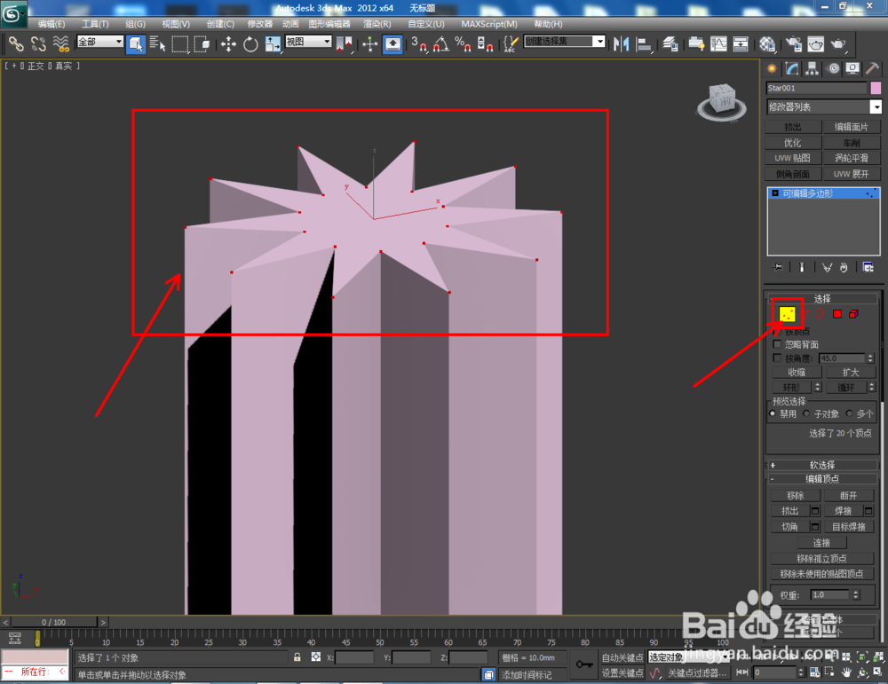The height and width of the screenshot is (684, 888).
Task: Click the 目标焊接 target weld button
Action: point(848,527)
